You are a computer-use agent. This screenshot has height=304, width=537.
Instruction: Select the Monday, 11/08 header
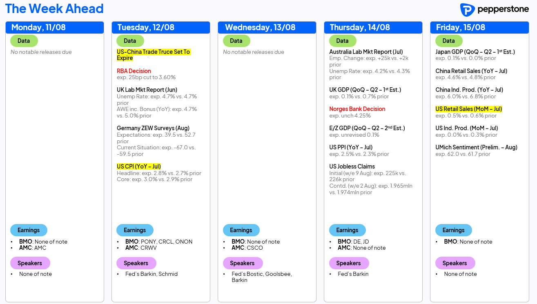[x=55, y=27]
